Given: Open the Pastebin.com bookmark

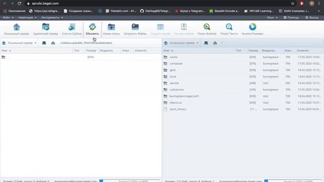Looking at the screenshot, I should [x=121, y=11].
